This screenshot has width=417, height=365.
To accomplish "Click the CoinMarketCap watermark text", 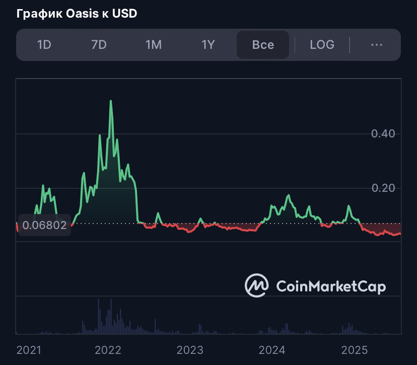I will click(x=331, y=286).
